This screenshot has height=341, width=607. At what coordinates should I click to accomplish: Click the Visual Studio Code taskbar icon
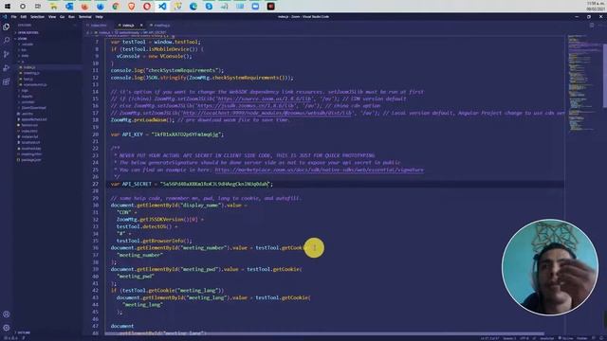tap(162, 7)
